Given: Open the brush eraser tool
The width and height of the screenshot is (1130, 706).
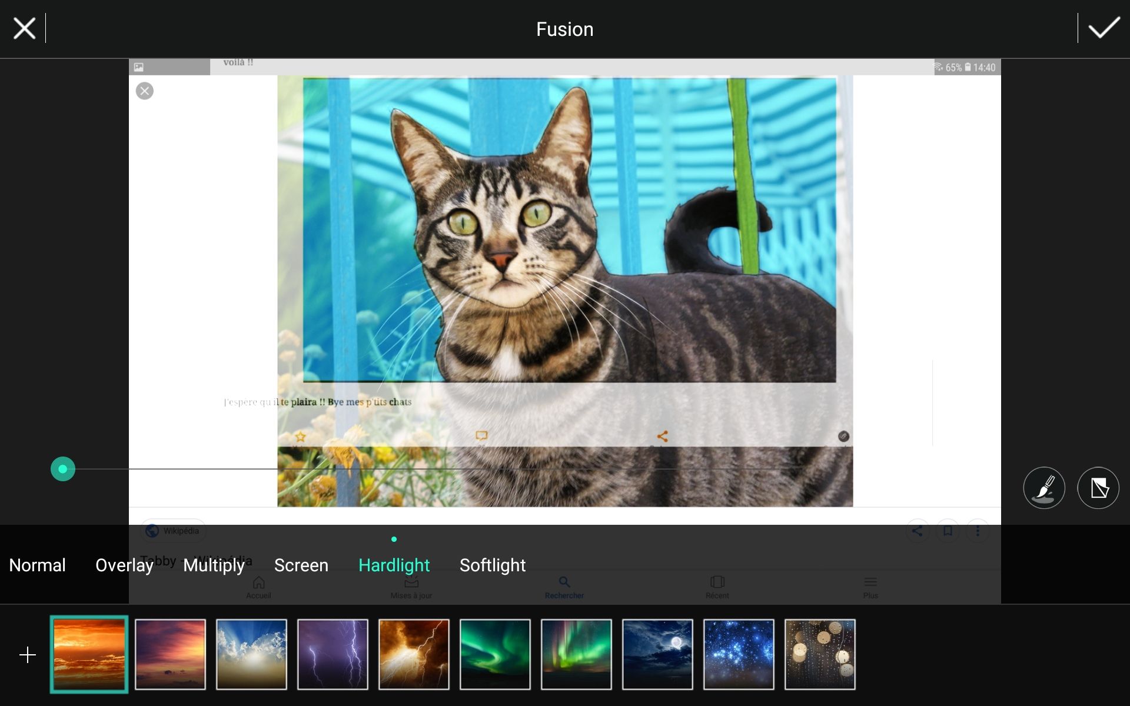Looking at the screenshot, I should 1044,488.
